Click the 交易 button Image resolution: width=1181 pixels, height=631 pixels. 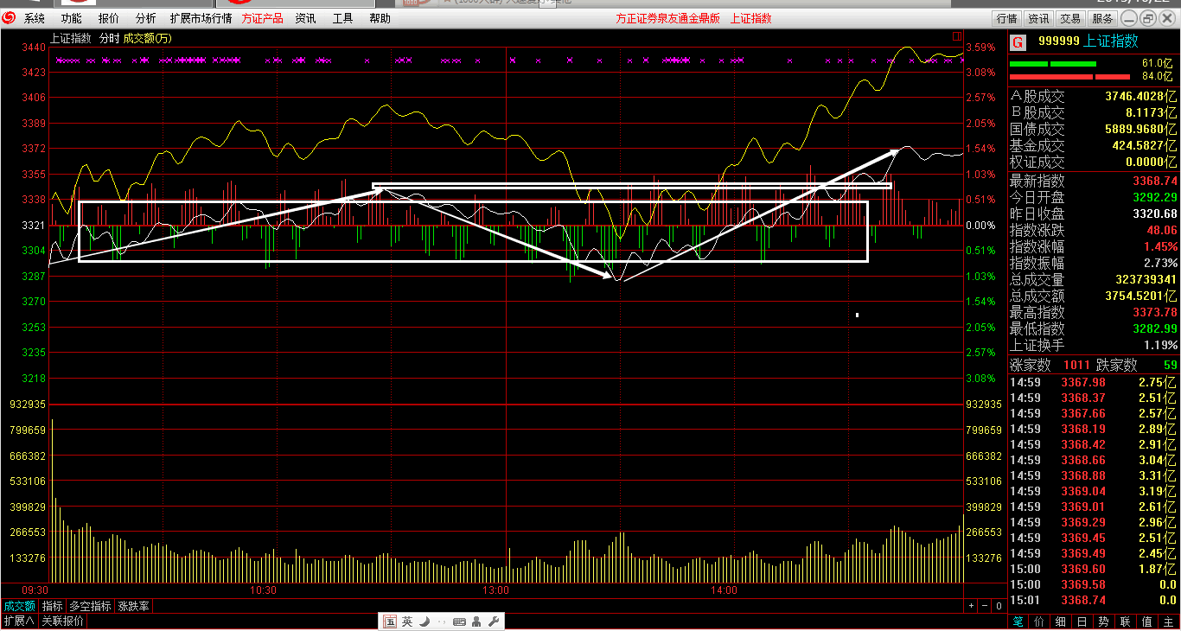point(1070,18)
